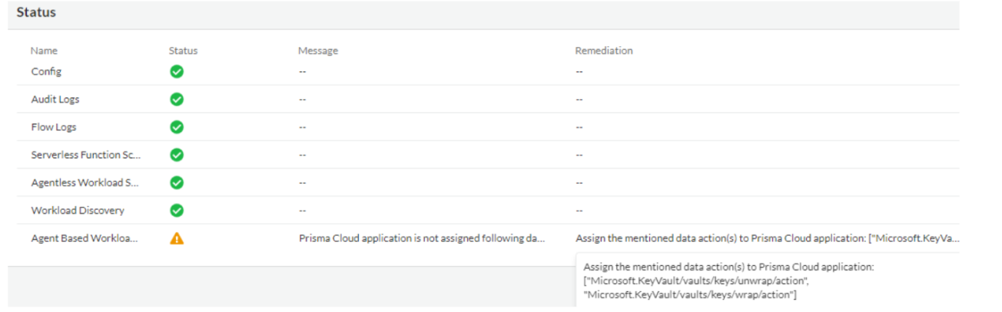Select the Config row name
The height and width of the screenshot is (312, 1002).
[46, 71]
